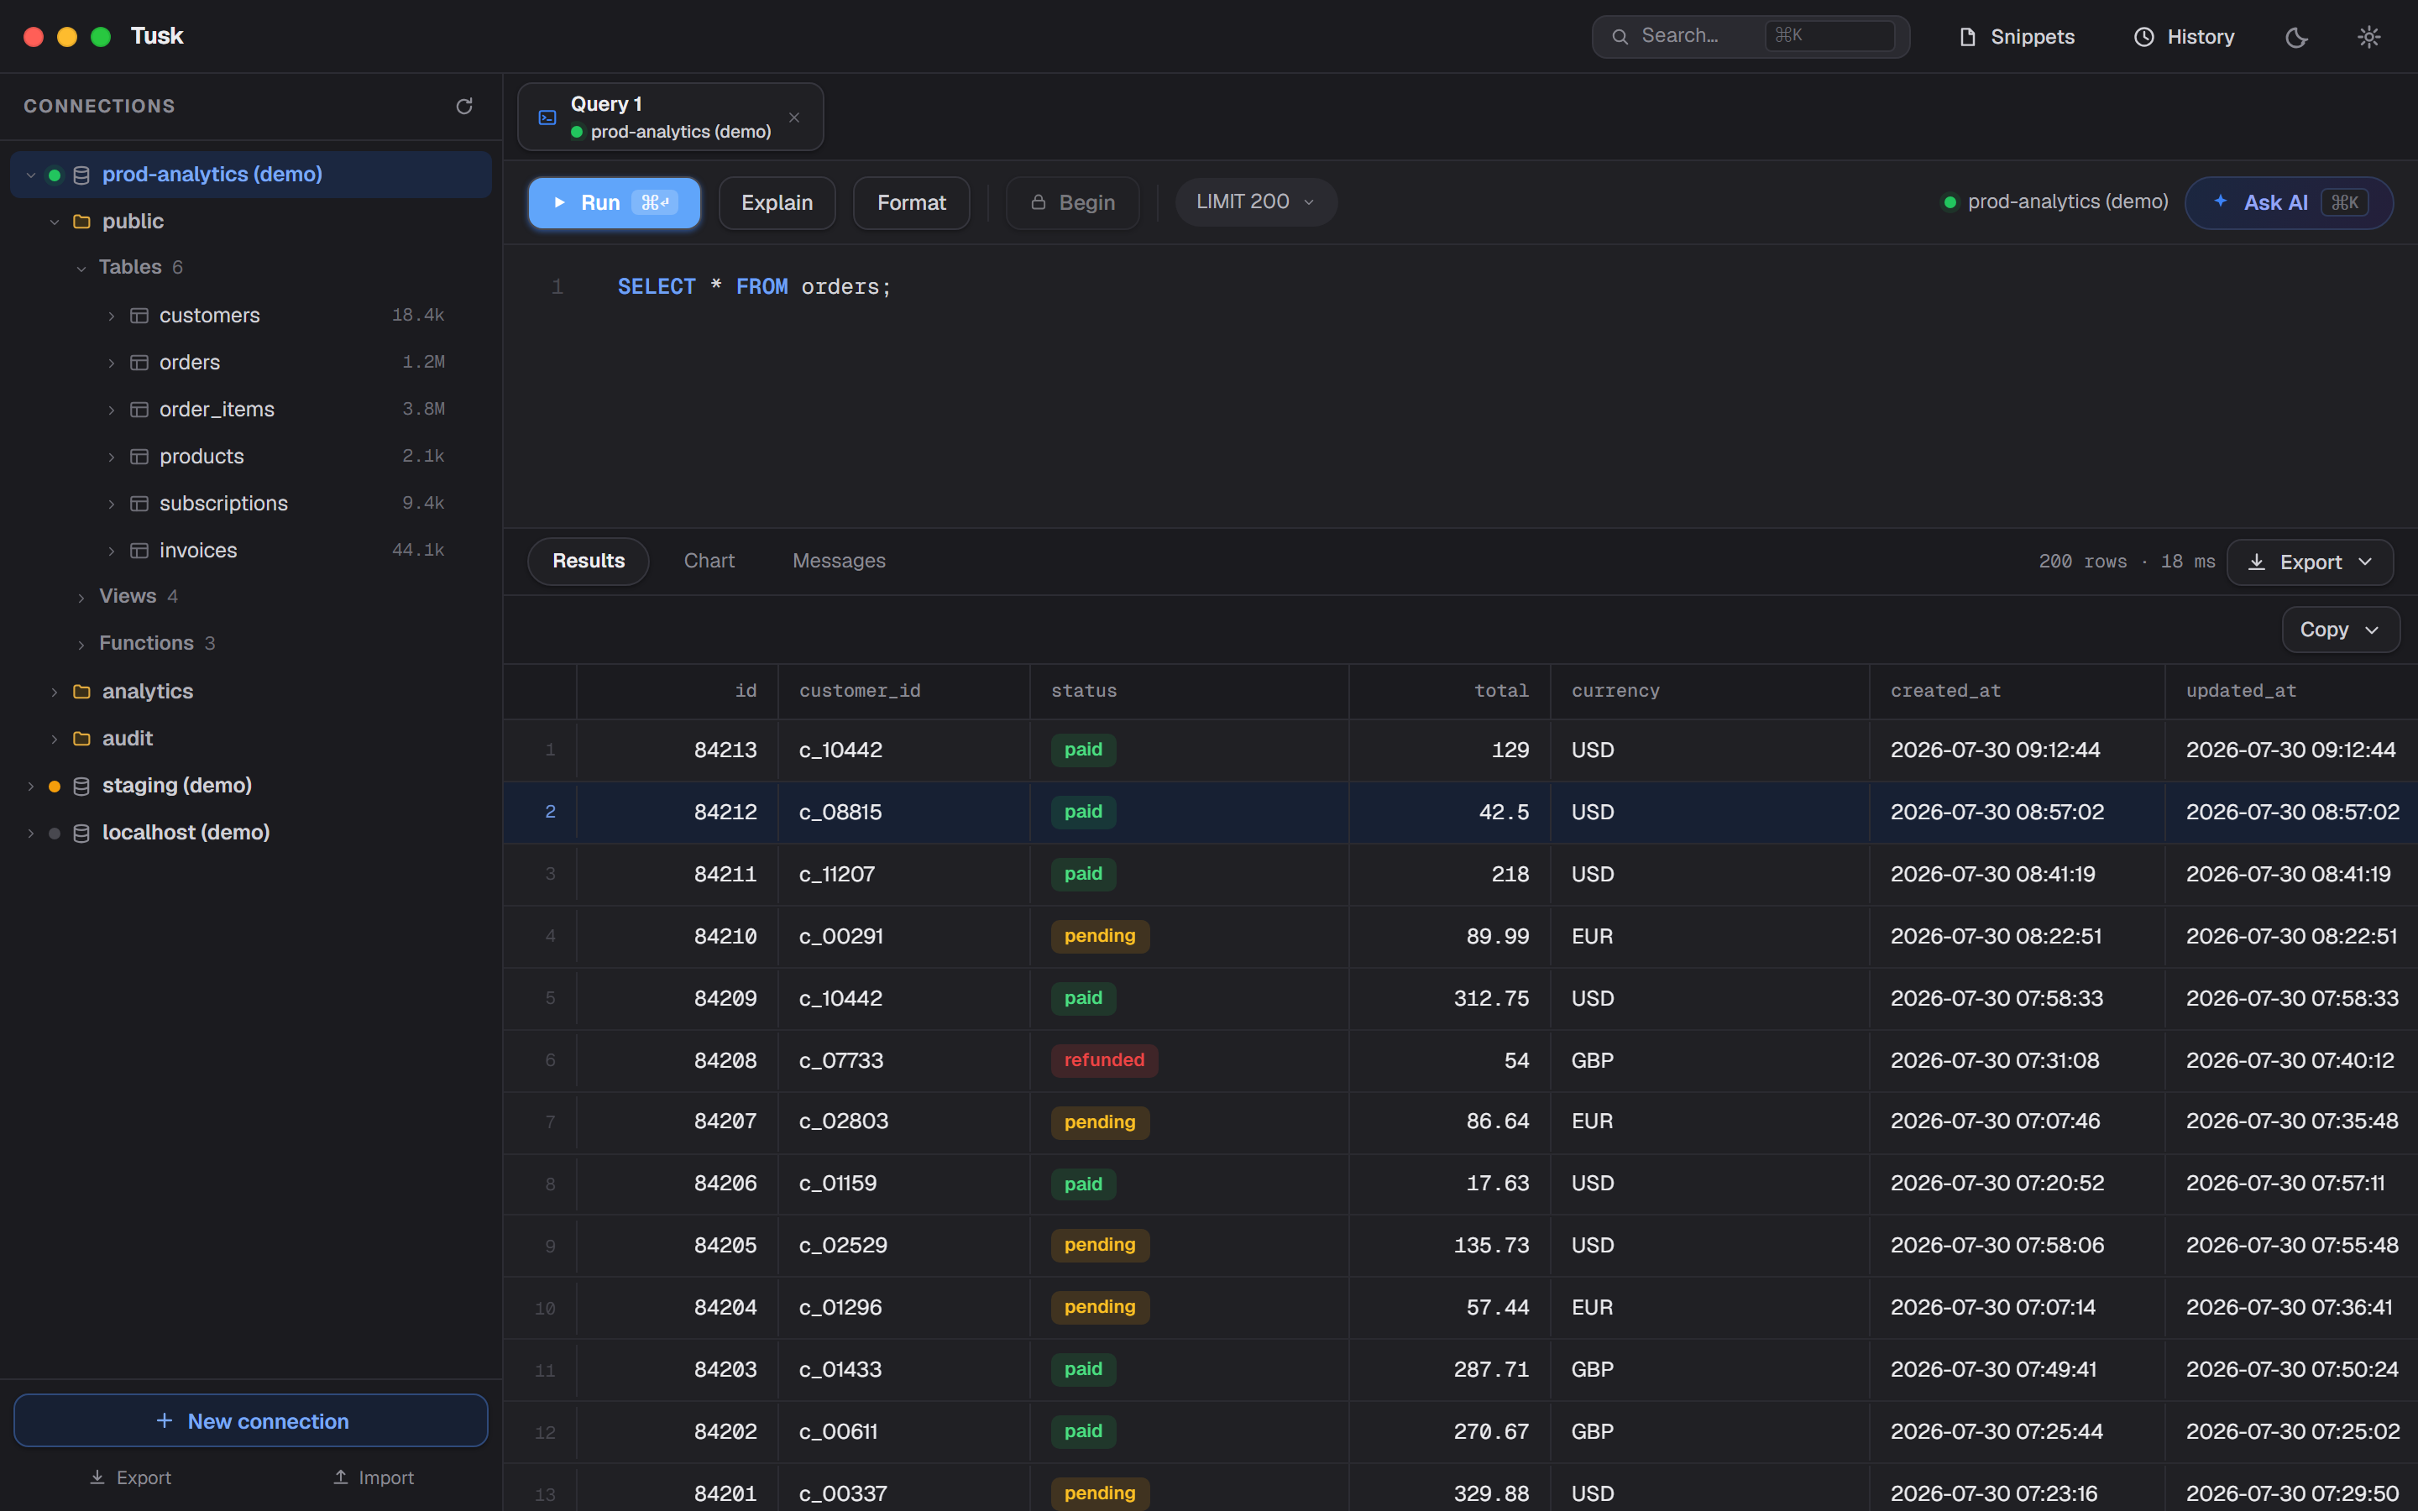Click the public schema folder icon
The width and height of the screenshot is (2418, 1511).
point(82,222)
